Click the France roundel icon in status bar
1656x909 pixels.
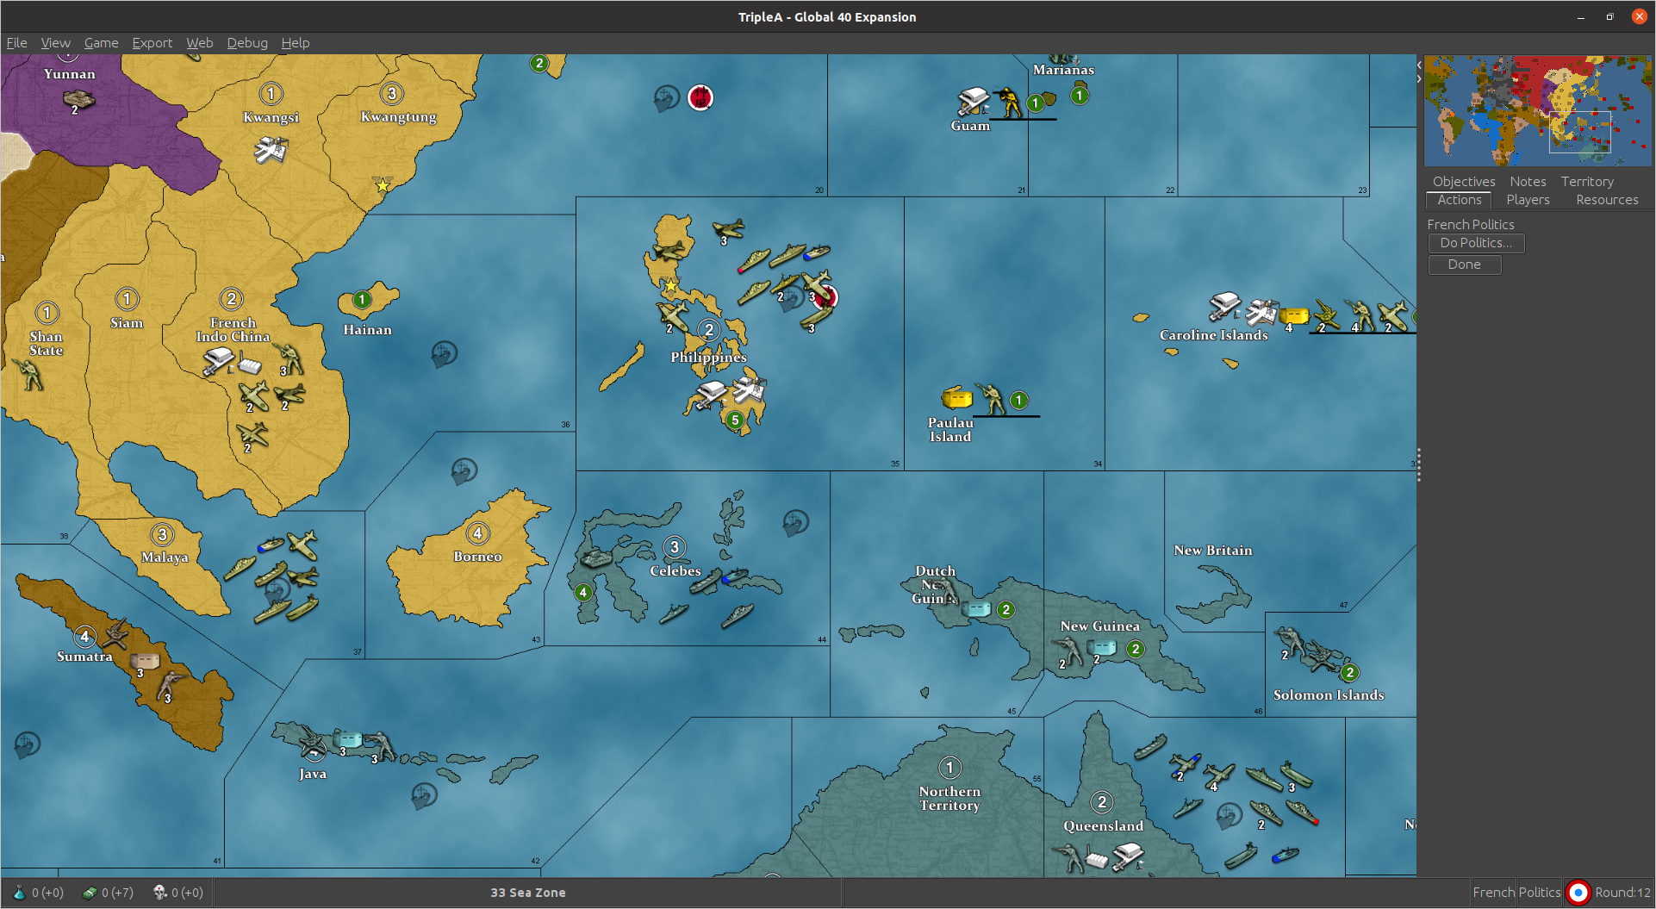(1577, 893)
